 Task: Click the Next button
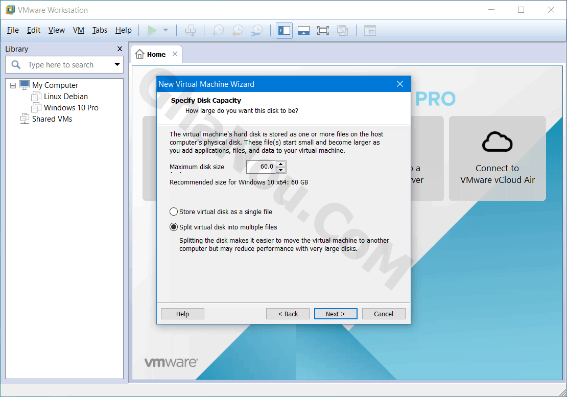click(x=336, y=314)
